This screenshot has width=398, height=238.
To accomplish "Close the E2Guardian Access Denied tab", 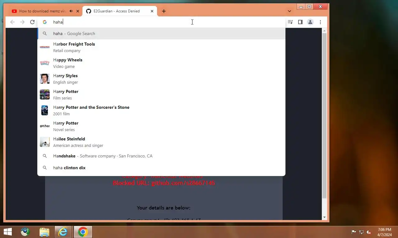I will (152, 11).
